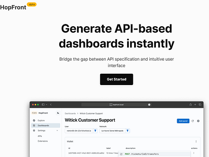Collapse the Settings chevron

pos(57,130)
